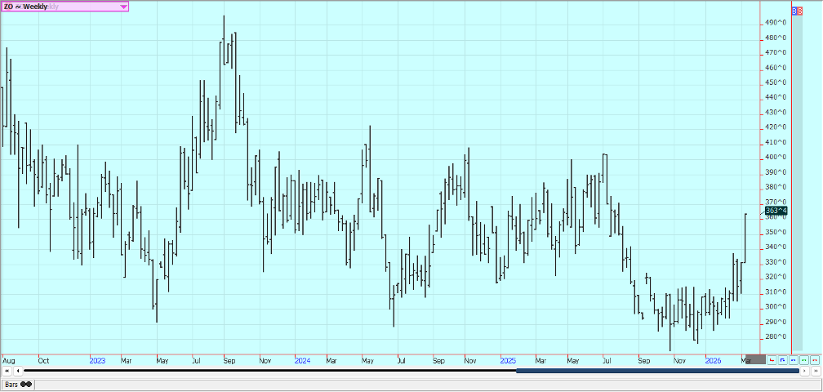Click the dark blue scrollbar thumb
This screenshot has width=823, height=392.
(657, 371)
